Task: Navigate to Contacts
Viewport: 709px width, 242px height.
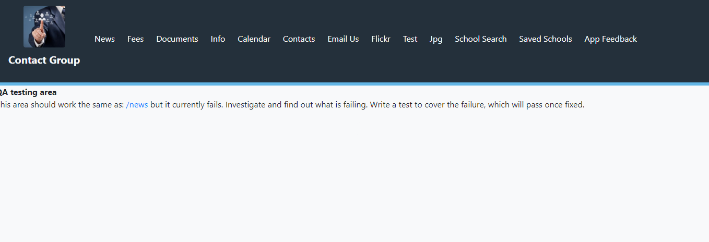Action: click(x=299, y=39)
